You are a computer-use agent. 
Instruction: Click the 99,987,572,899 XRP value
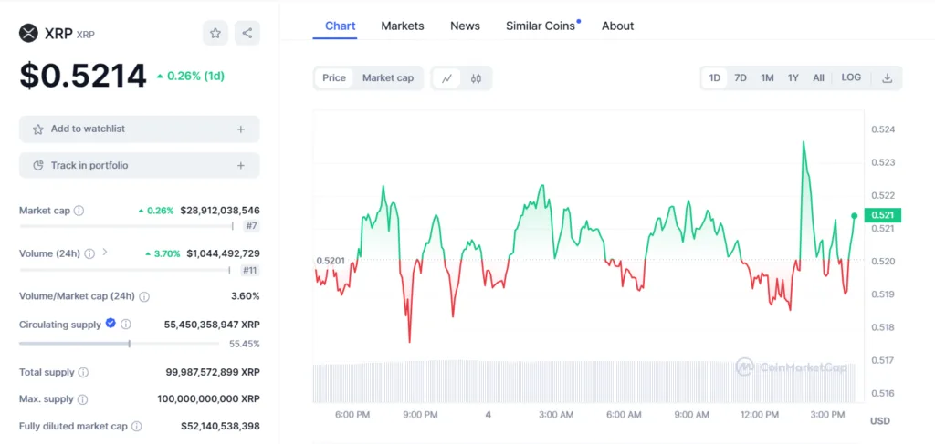point(213,373)
